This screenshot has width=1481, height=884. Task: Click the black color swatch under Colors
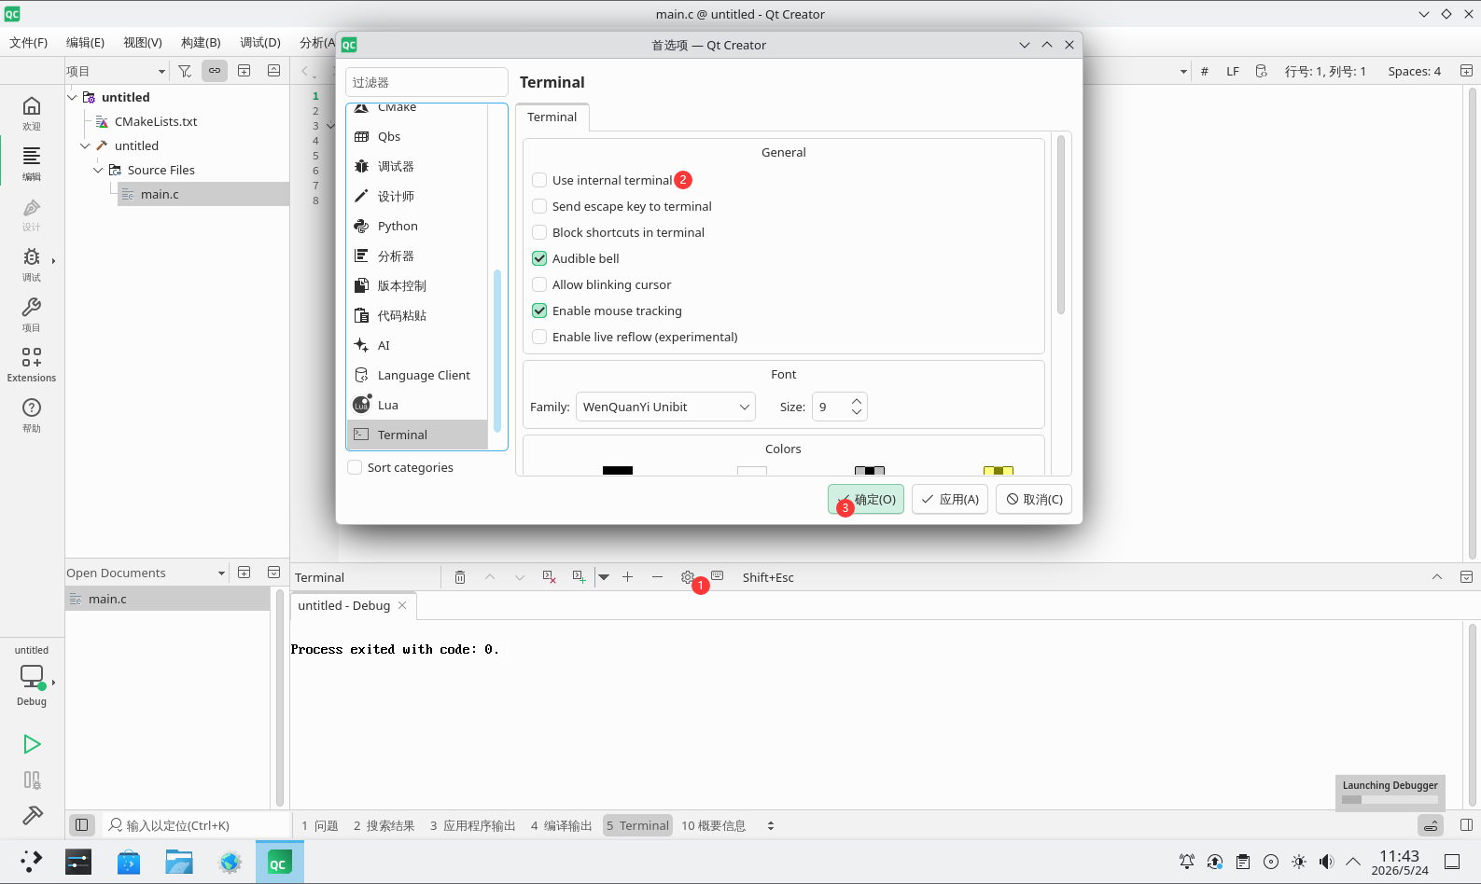coord(618,470)
